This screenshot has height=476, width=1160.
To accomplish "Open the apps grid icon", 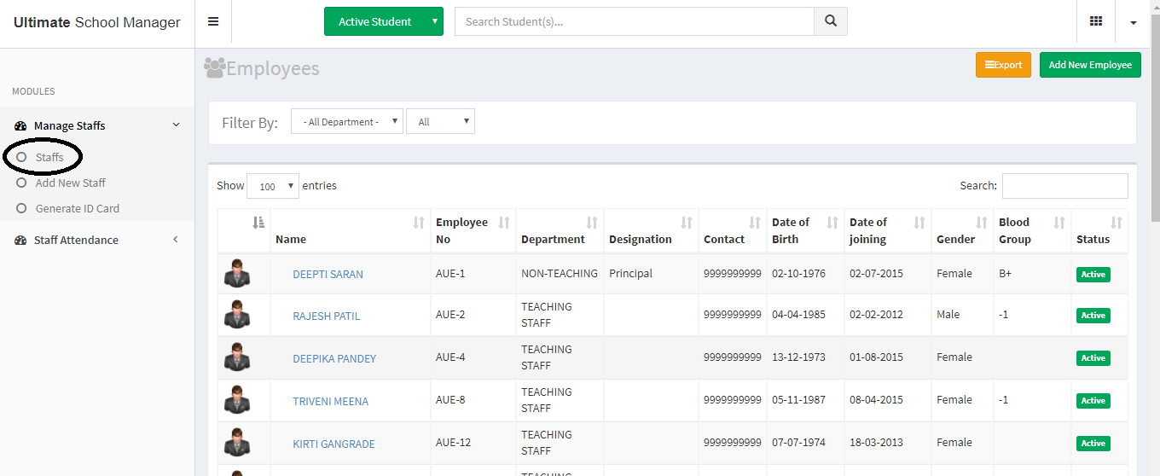I will 1096,21.
